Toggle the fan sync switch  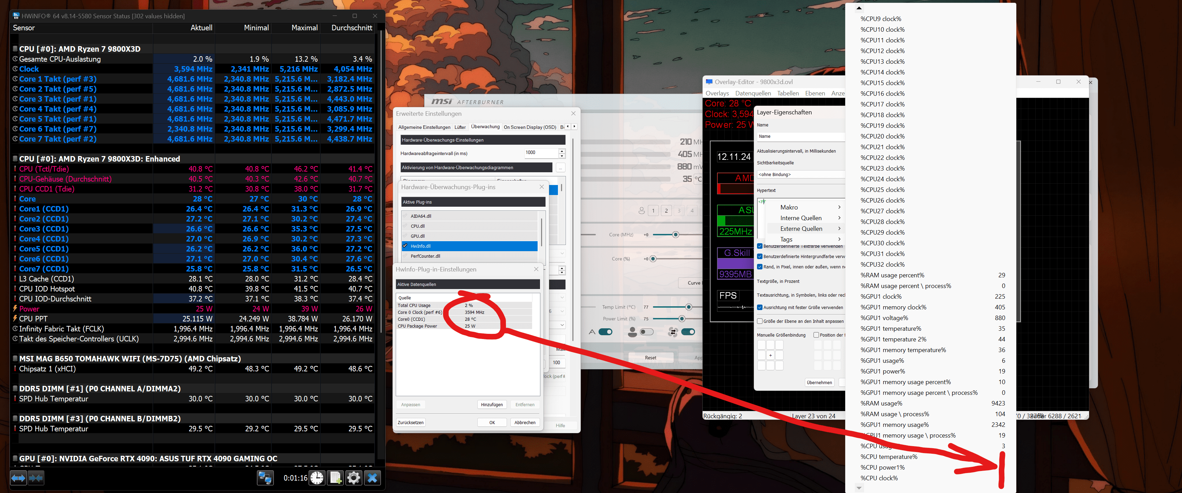688,332
